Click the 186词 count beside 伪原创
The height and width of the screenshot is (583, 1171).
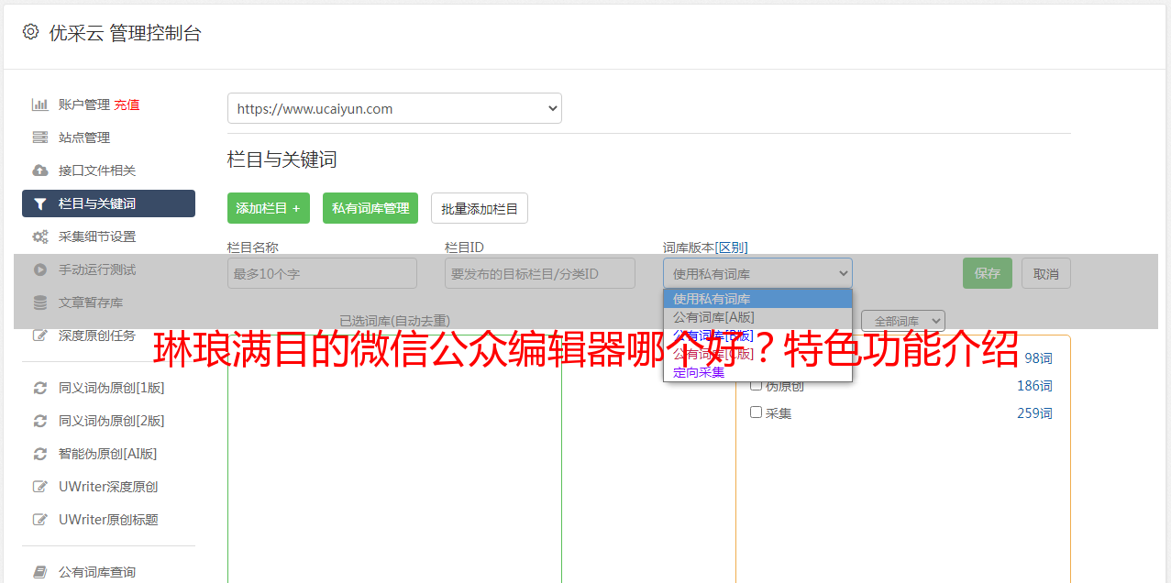[1034, 386]
